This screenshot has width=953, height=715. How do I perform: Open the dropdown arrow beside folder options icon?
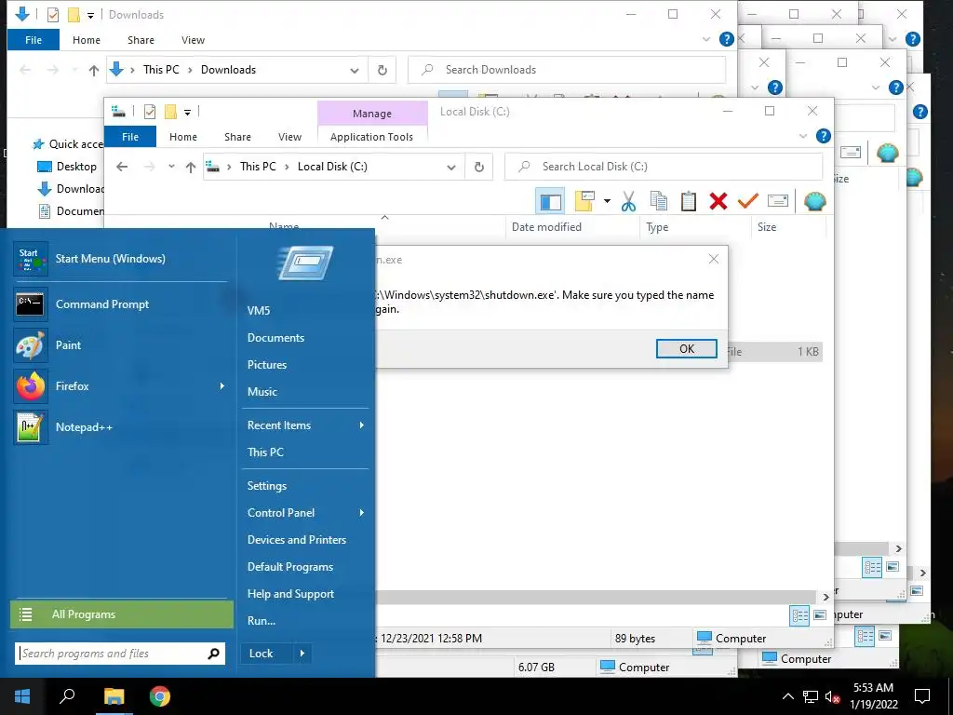[607, 201]
